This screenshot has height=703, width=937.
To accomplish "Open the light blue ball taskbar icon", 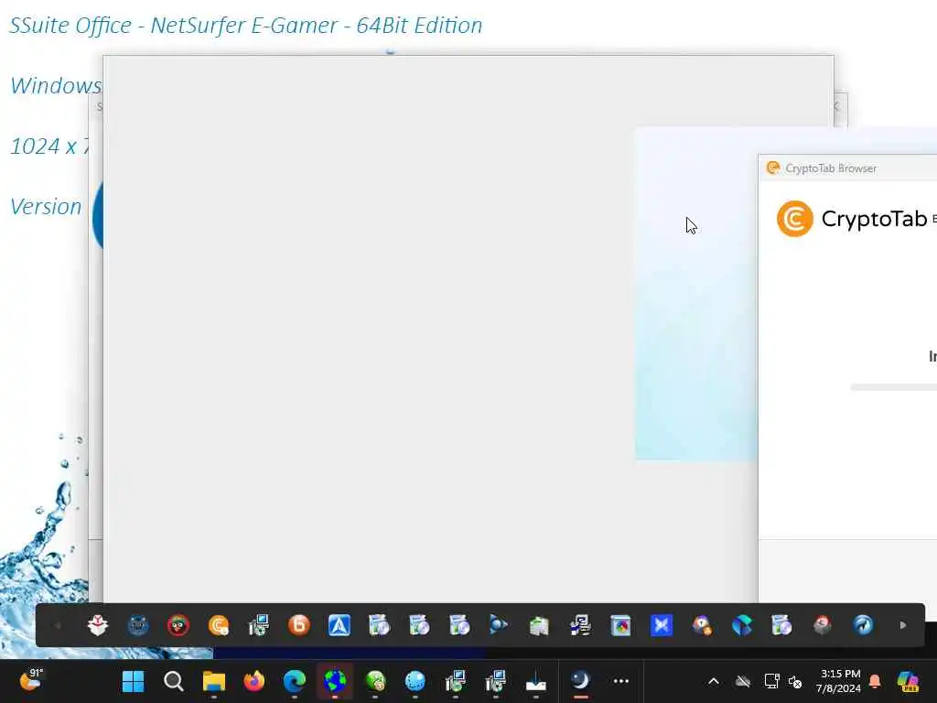I will (415, 681).
